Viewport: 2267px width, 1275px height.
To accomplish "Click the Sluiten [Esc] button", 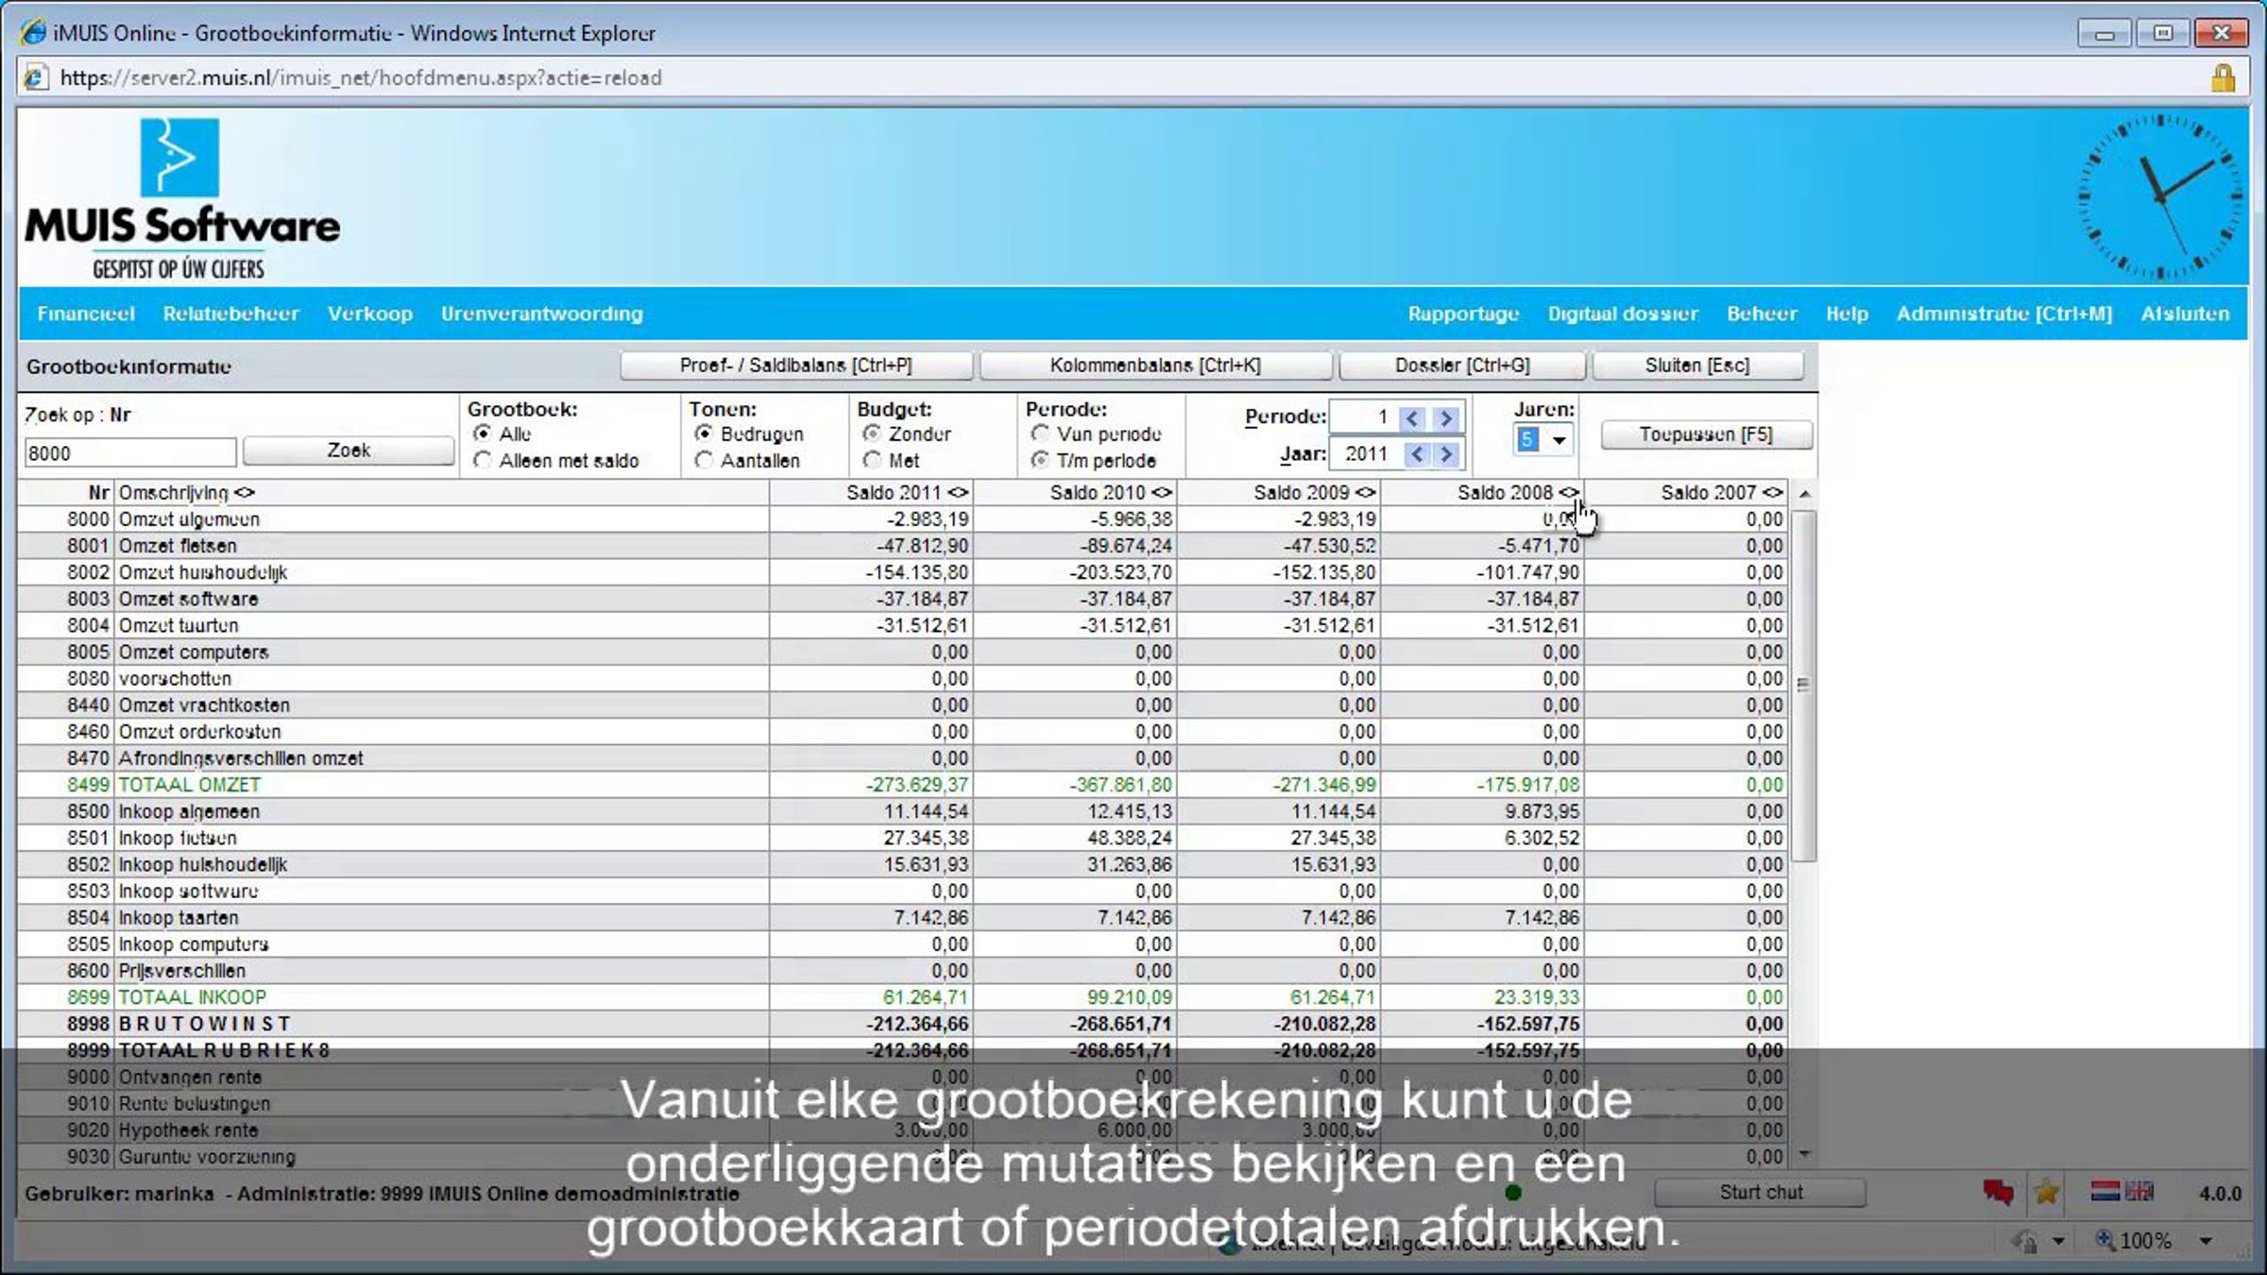I will click(1697, 365).
